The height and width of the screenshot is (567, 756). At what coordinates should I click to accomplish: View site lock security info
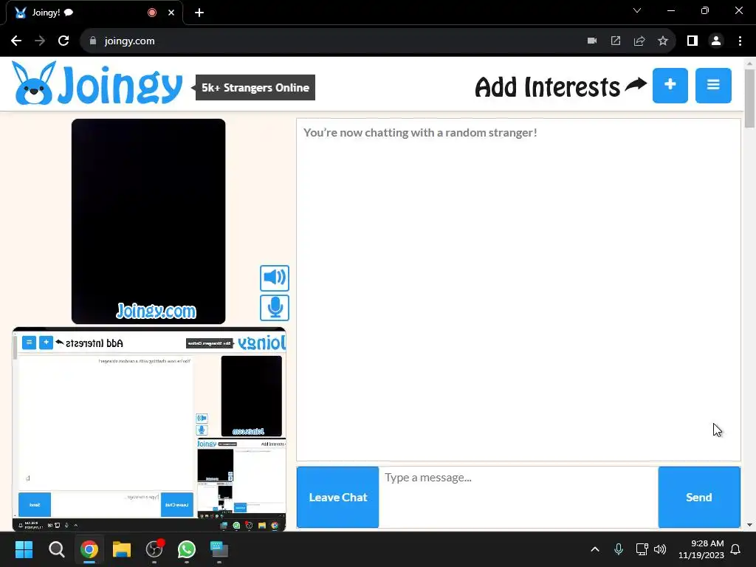coord(93,41)
